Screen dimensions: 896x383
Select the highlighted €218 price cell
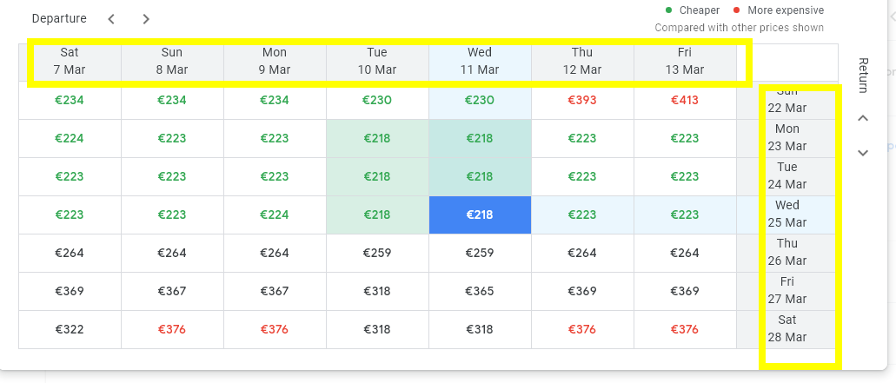click(480, 215)
